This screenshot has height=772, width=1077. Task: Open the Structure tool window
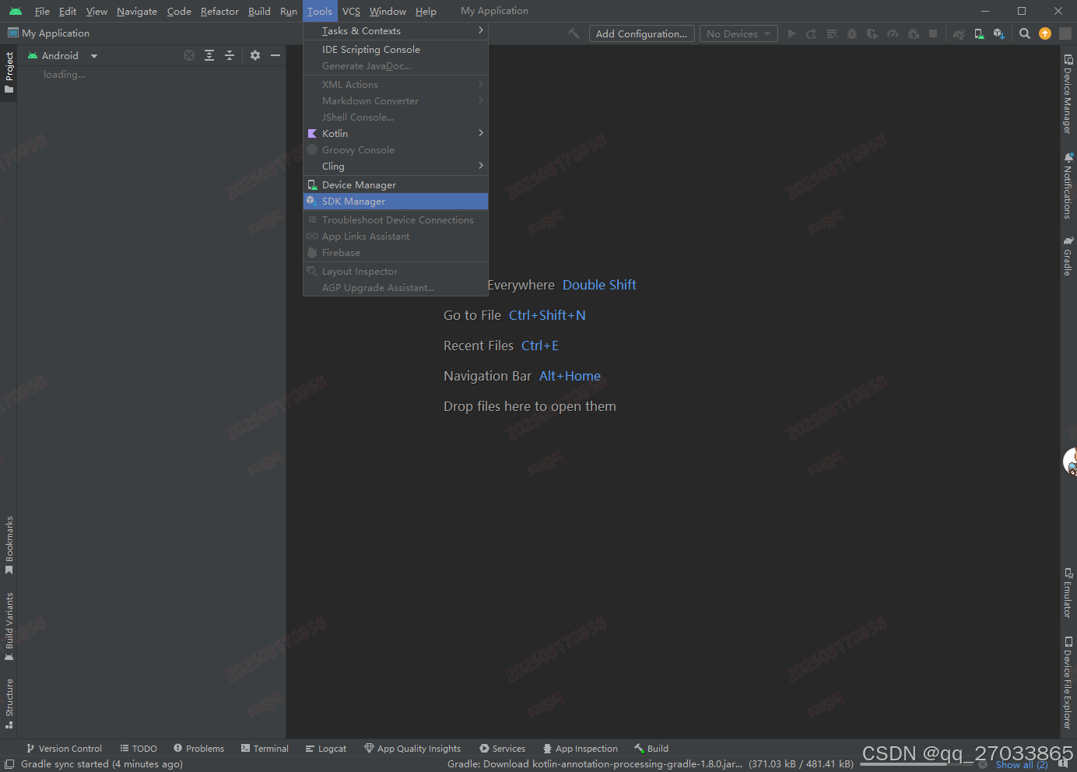pyautogui.click(x=9, y=702)
